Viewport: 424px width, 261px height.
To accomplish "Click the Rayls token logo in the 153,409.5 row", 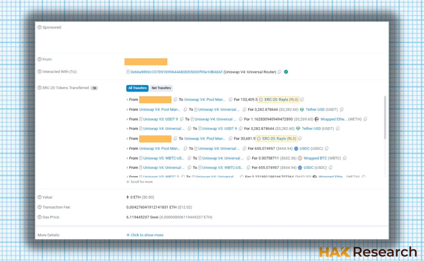I will point(261,99).
